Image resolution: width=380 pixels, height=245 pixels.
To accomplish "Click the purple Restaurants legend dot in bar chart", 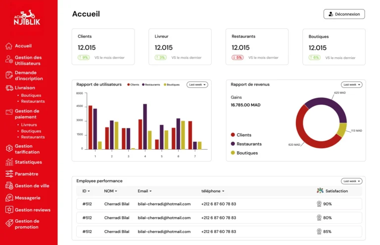I will [x=143, y=84].
